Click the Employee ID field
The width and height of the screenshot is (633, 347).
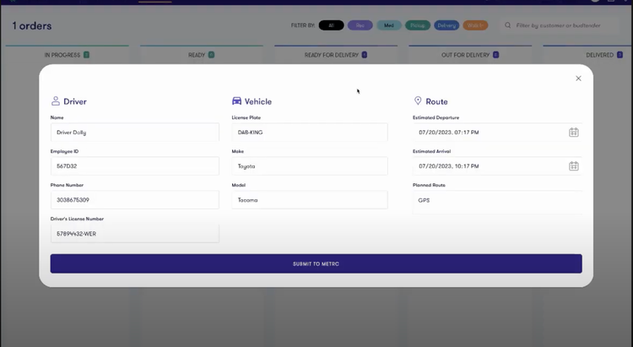tap(134, 166)
